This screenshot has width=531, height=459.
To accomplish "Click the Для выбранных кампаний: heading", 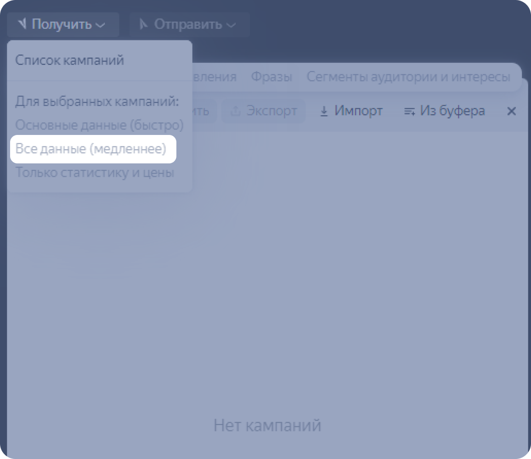I will 97,101.
